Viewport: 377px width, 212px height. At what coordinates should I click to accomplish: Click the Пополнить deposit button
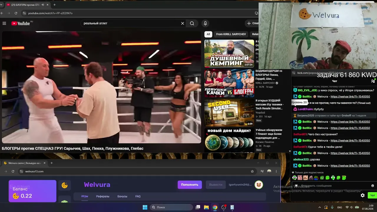[190, 185]
